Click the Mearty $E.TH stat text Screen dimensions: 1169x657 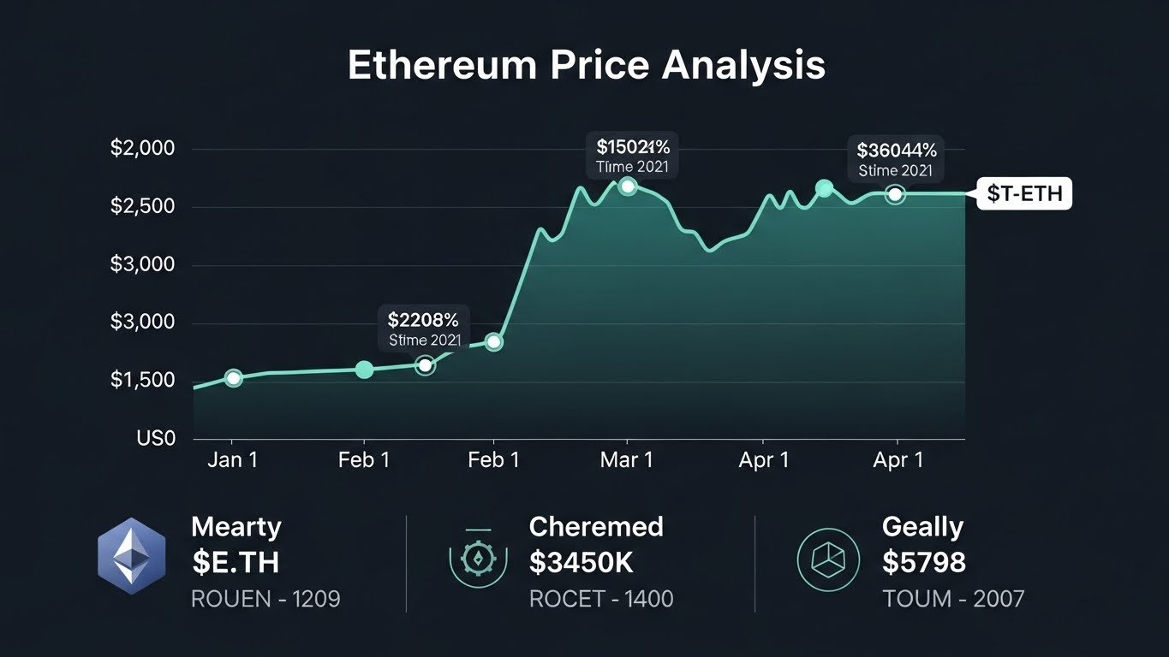[236, 561]
